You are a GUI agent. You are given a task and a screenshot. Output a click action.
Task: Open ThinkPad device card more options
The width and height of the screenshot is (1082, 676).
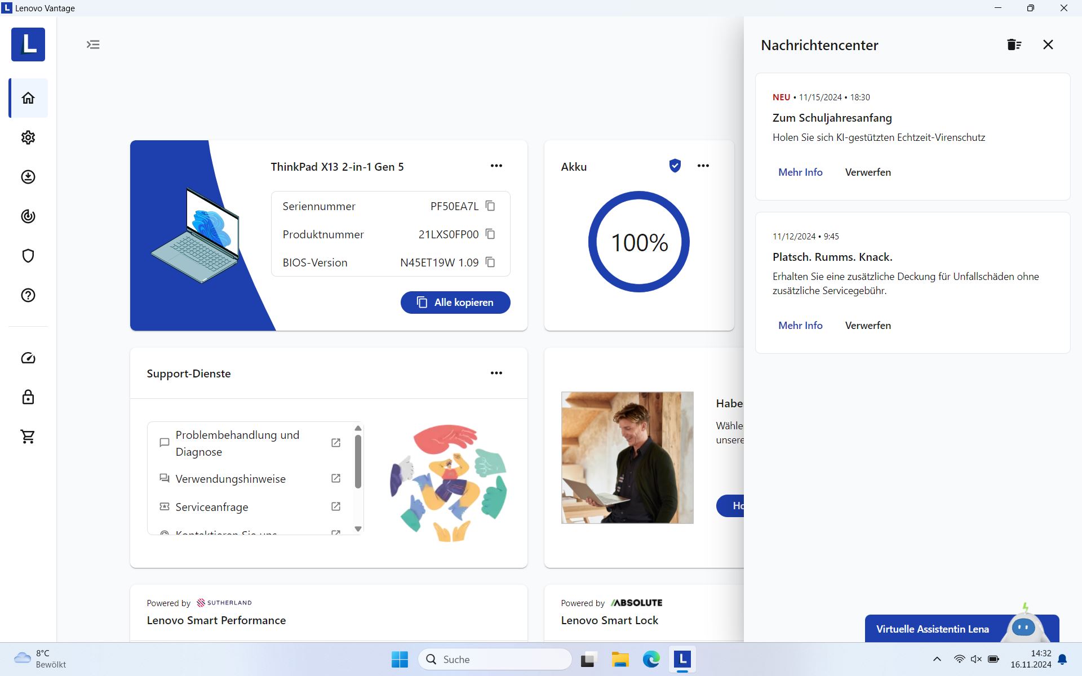tap(496, 166)
